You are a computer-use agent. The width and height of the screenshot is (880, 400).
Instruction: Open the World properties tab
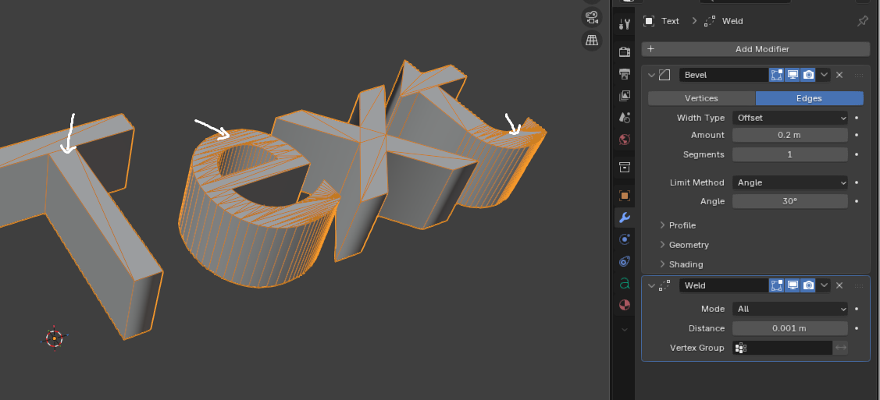[625, 139]
